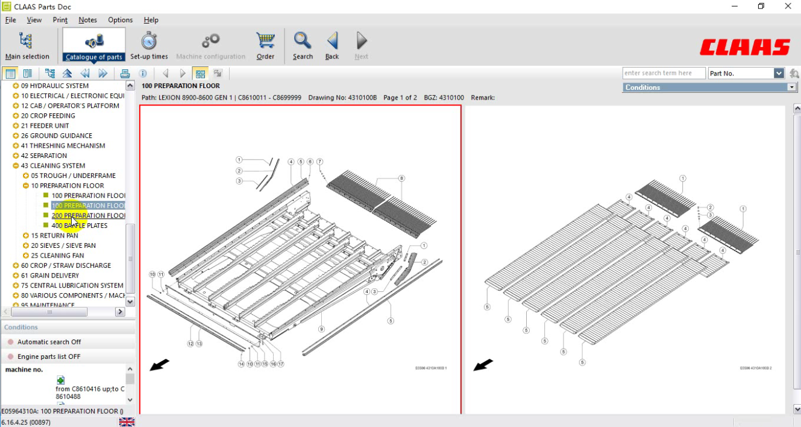Click the scroll-down arrow of the navigation tree
This screenshot has width=801, height=427.
(x=130, y=302)
